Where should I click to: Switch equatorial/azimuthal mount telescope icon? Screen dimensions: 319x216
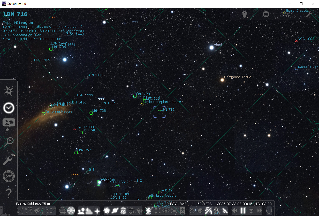click(x=148, y=211)
